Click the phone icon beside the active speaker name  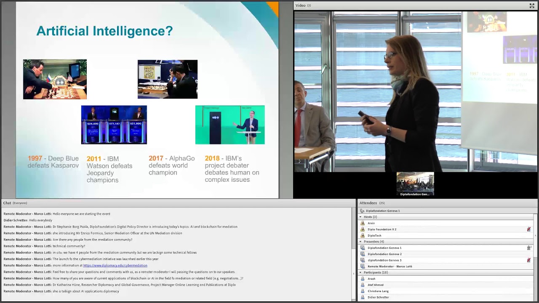(x=362, y=211)
